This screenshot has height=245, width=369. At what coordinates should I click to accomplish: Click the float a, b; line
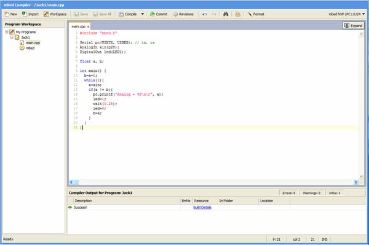click(x=92, y=61)
